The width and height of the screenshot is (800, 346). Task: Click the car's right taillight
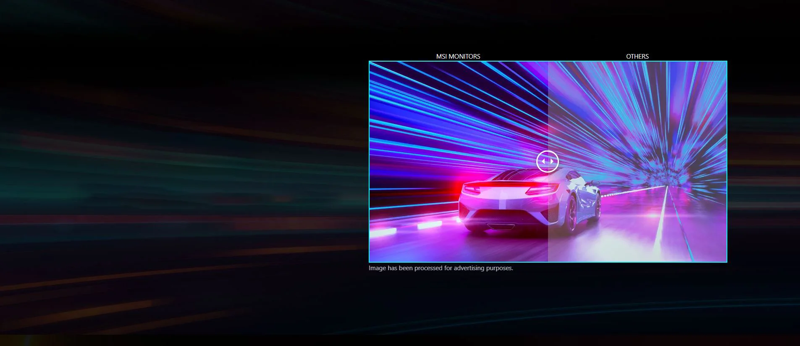tap(542, 190)
